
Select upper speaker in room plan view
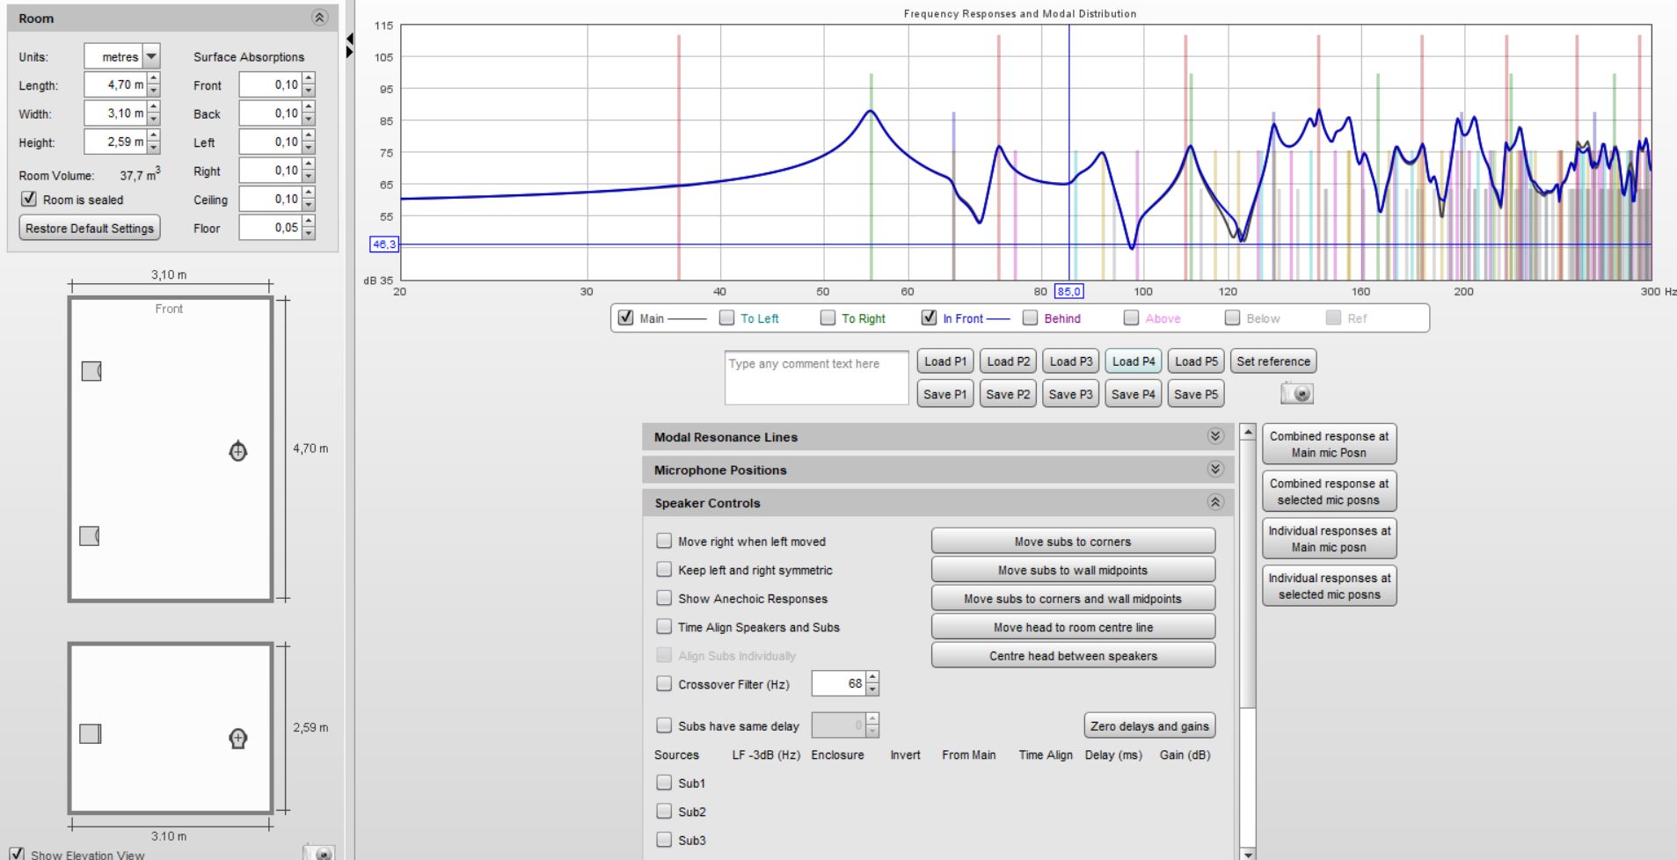(91, 371)
